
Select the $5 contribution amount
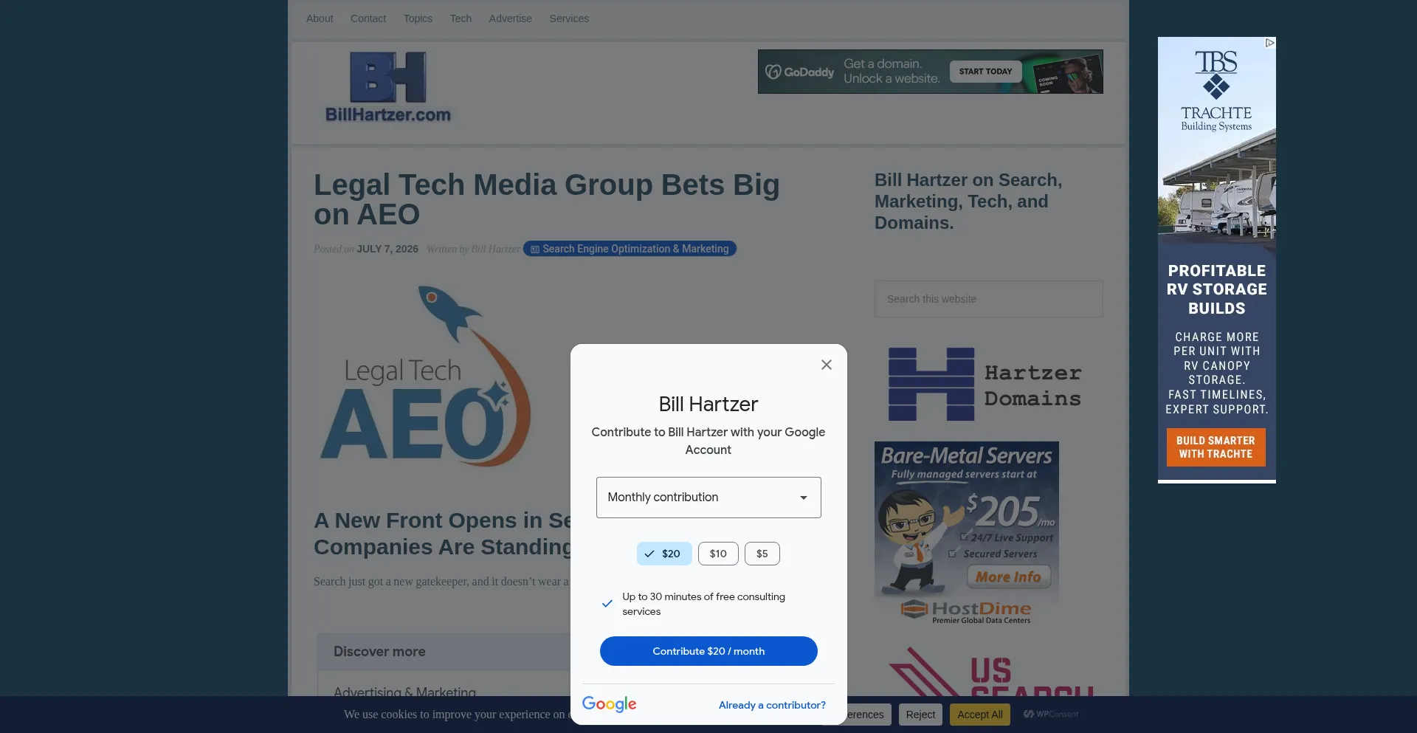pyautogui.click(x=762, y=554)
